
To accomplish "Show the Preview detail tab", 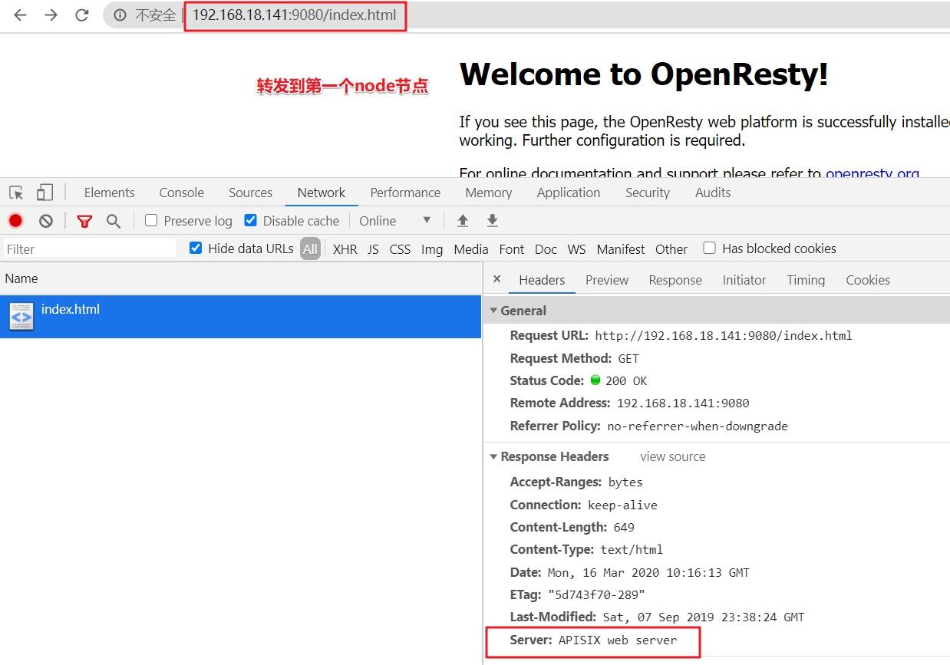I will click(607, 280).
